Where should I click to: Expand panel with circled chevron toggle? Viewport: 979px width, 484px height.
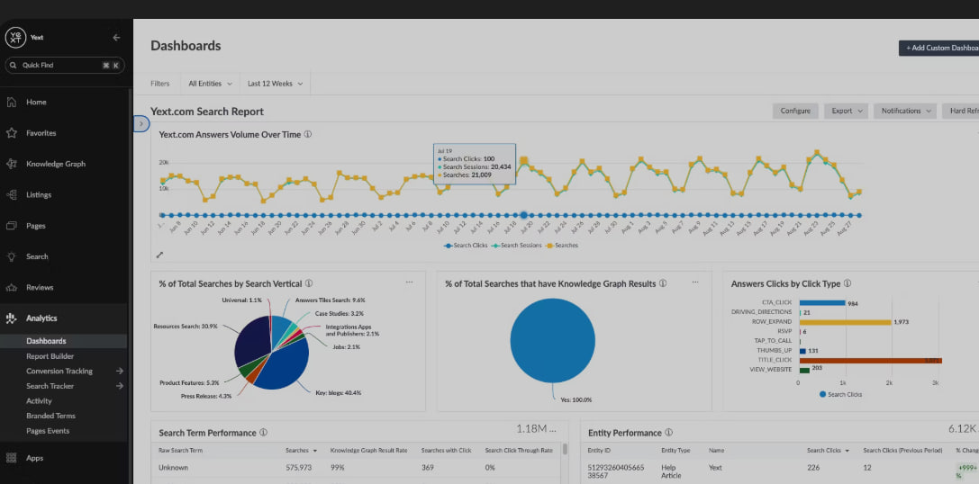[x=141, y=124]
